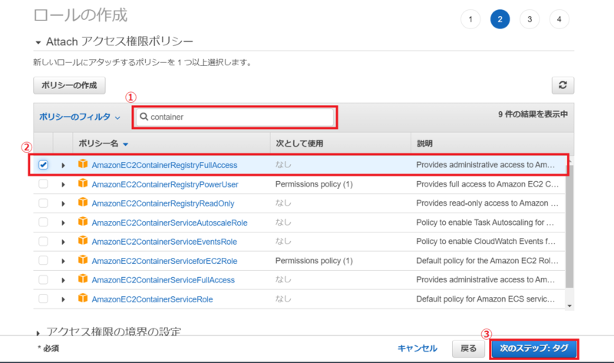Click Permissions policy (1) in the ServiceforEC2Role row
Viewport: 614px width, 363px height.
(x=314, y=261)
